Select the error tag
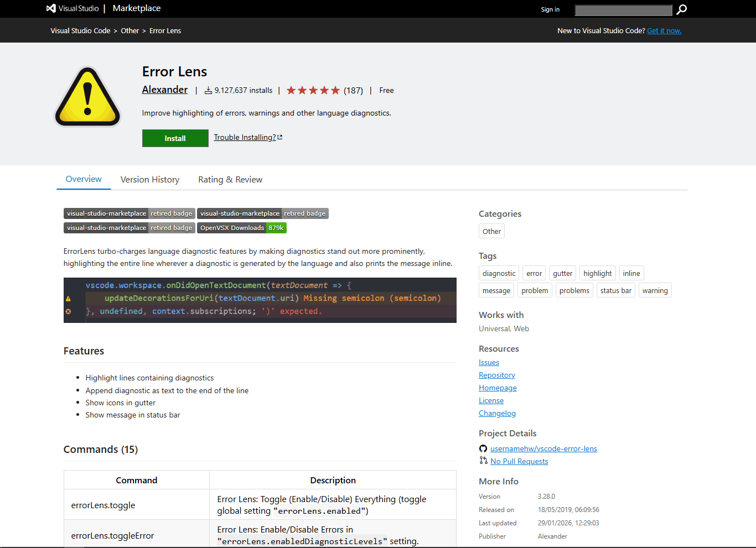Screen dimensions: 756x548 click(534, 273)
